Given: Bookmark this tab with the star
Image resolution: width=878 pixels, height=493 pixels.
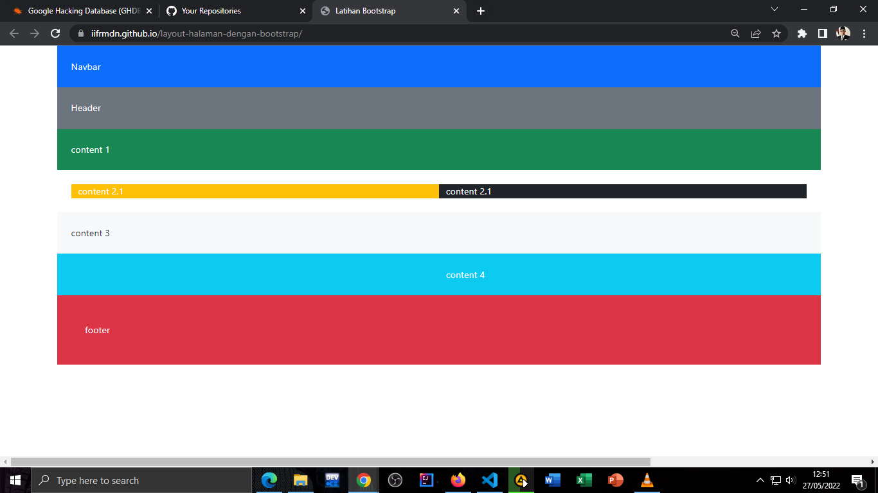Looking at the screenshot, I should click(776, 33).
